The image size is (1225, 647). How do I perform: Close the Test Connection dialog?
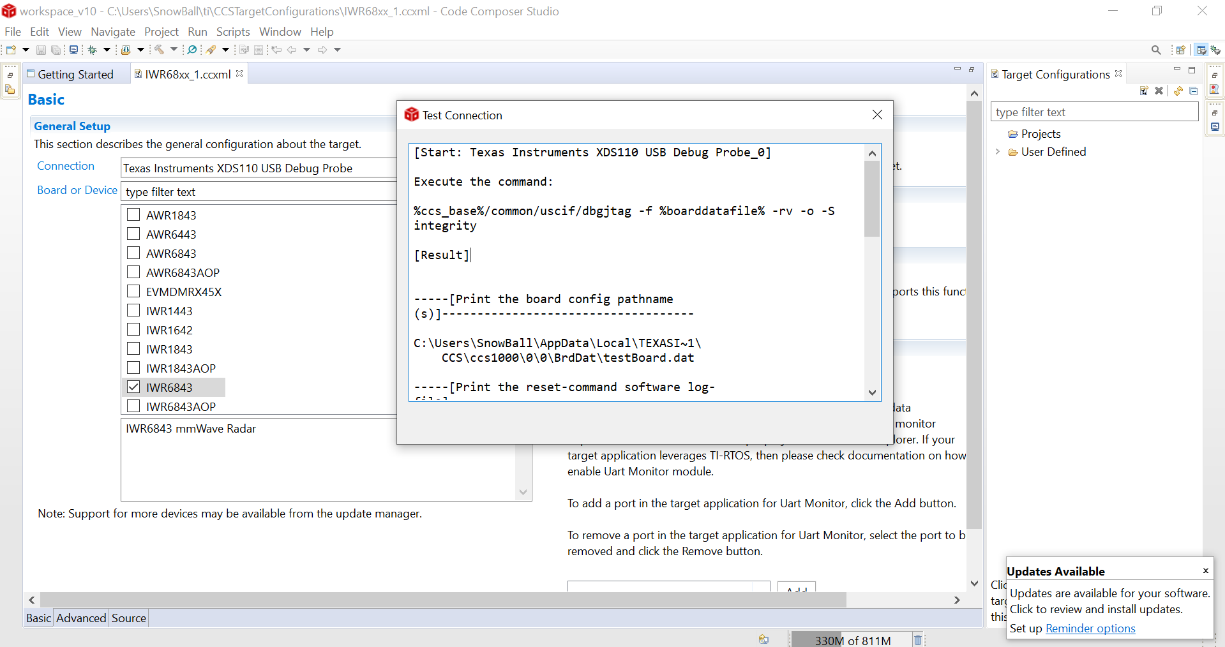[x=877, y=114]
